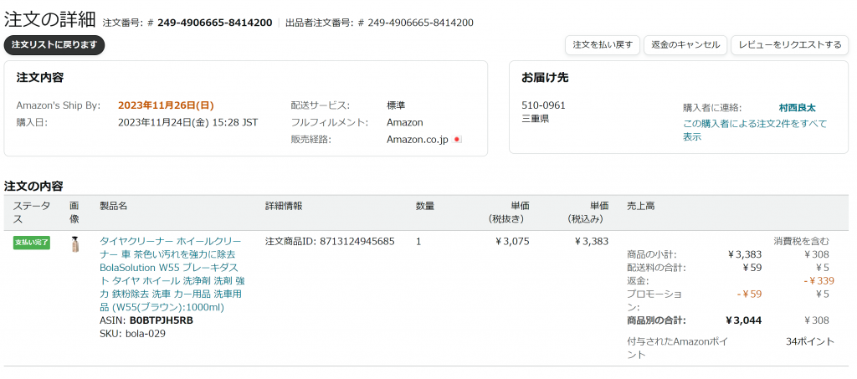Click the Japan flag icon beside Amazon.co.jp
This screenshot has width=857, height=379.
pyautogui.click(x=458, y=139)
